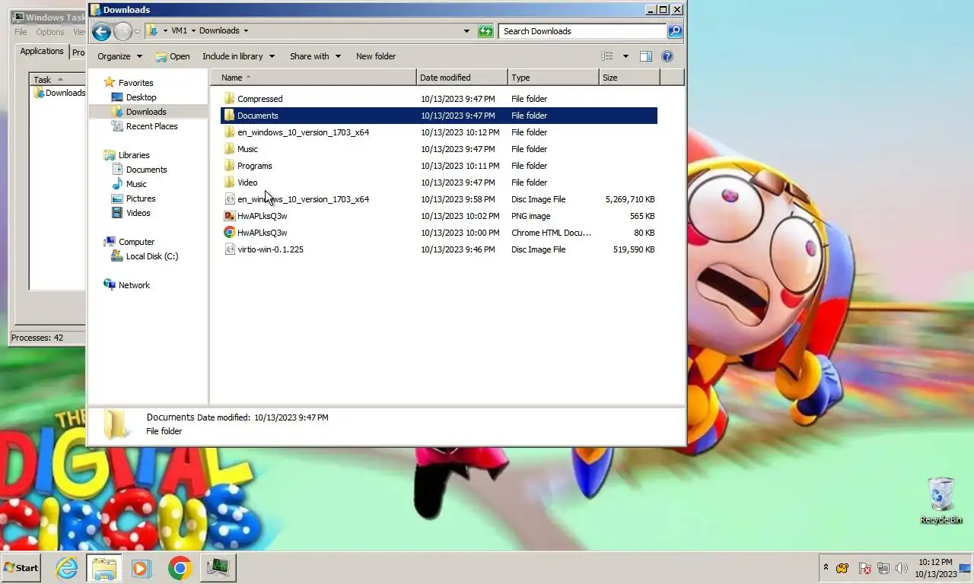Click the Compressed folder icon
This screenshot has height=584, width=974.
[x=229, y=99]
